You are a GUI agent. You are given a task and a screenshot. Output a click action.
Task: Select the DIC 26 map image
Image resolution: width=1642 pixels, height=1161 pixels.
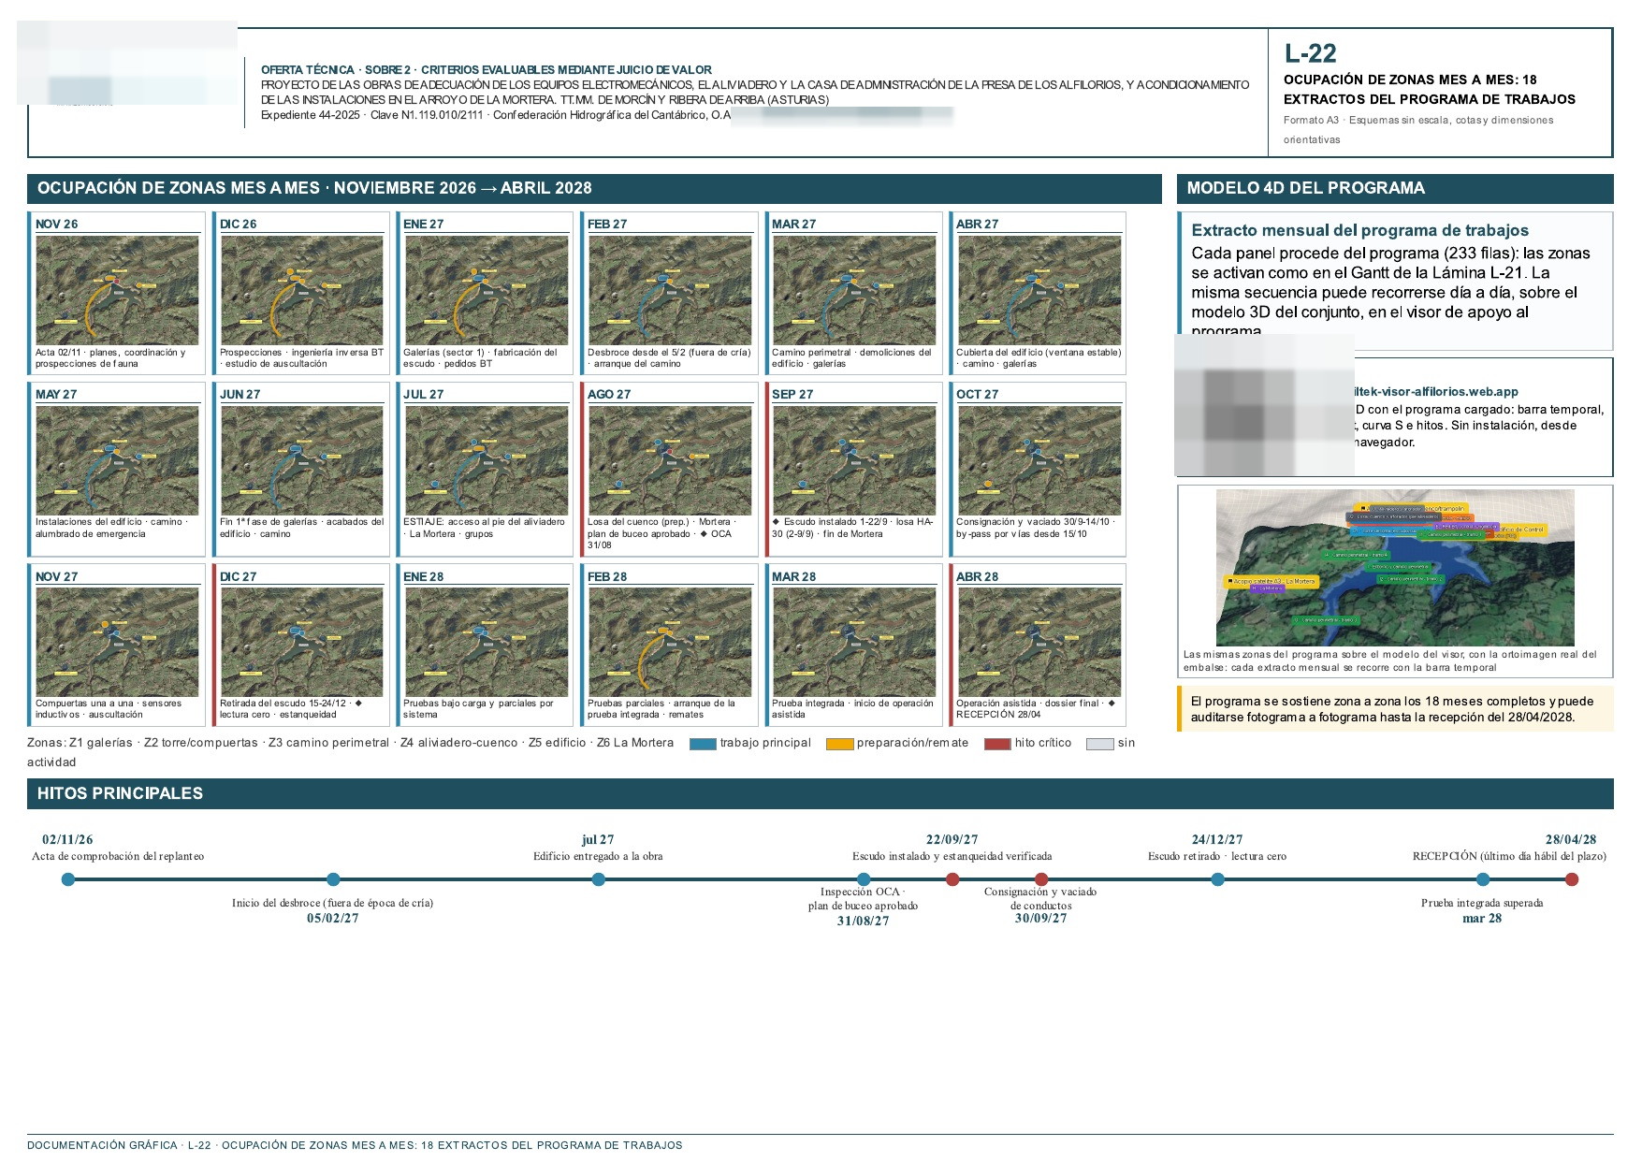coord(301,290)
